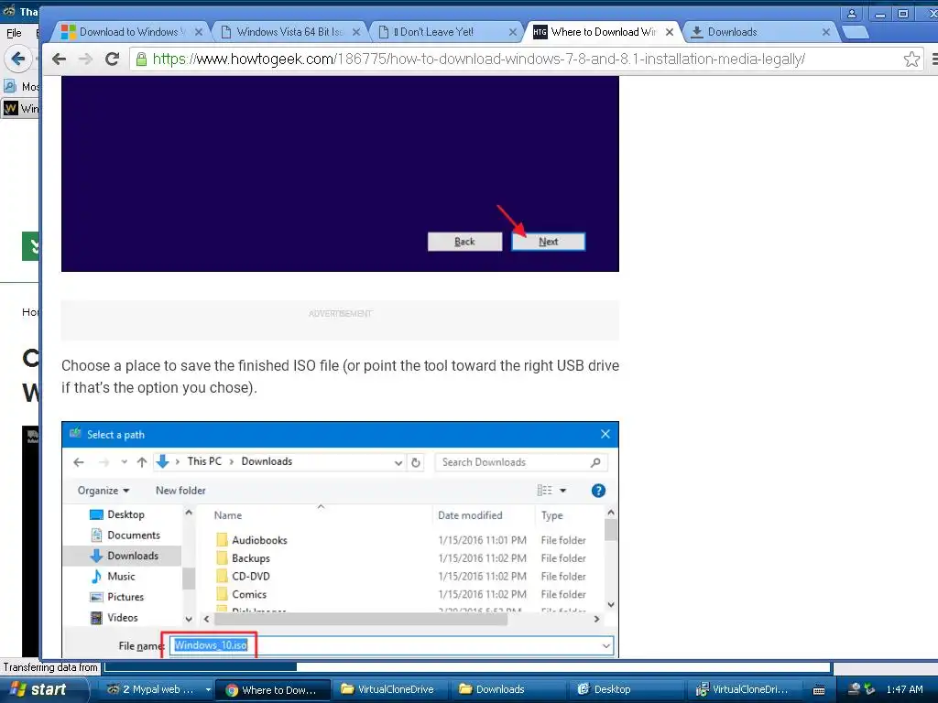Click the Next button in the screenshot

[x=548, y=242]
